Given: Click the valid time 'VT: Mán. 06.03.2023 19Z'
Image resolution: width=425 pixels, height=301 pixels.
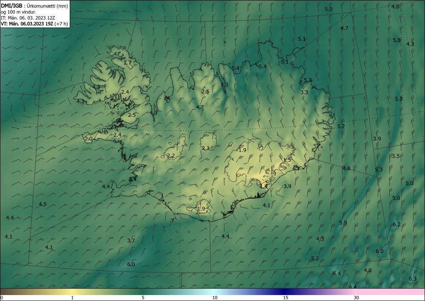Looking at the screenshot, I should pos(27,24).
